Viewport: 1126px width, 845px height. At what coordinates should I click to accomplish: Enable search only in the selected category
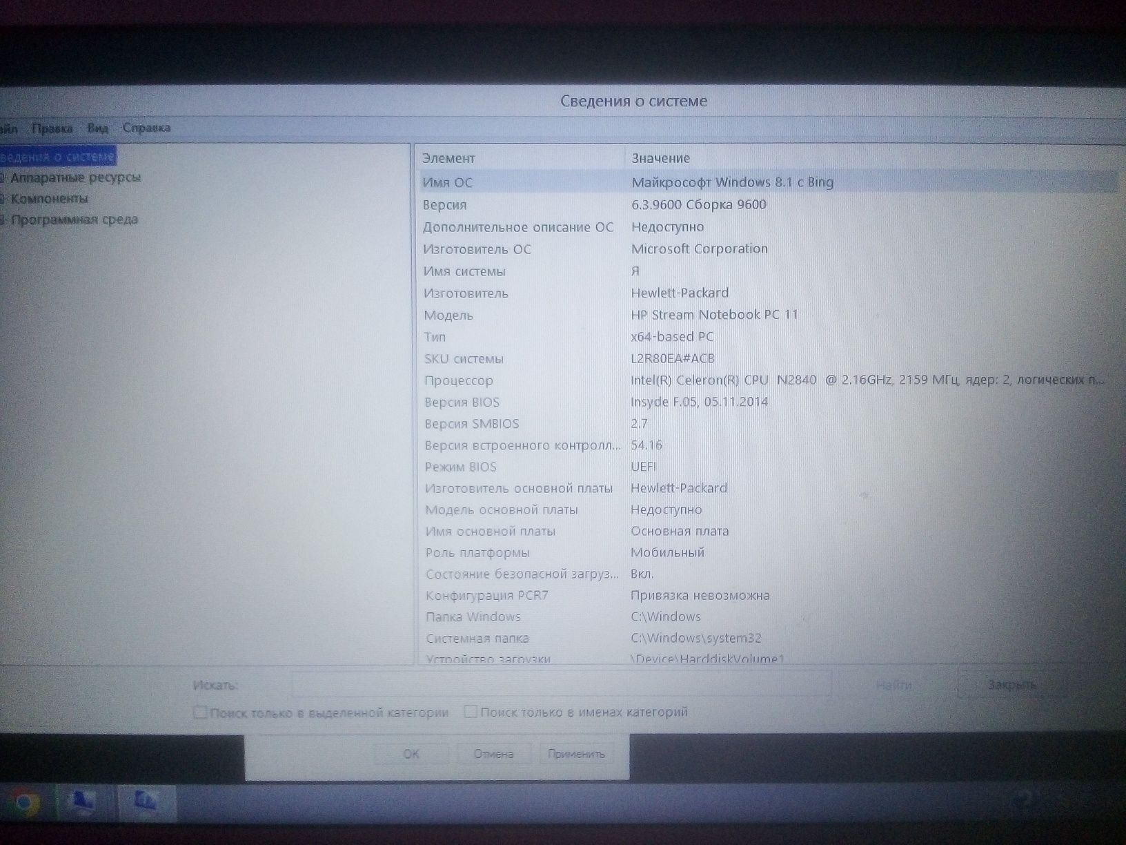(x=200, y=712)
